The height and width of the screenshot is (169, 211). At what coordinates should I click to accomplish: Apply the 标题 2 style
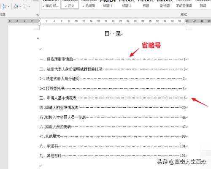click(127, 5)
